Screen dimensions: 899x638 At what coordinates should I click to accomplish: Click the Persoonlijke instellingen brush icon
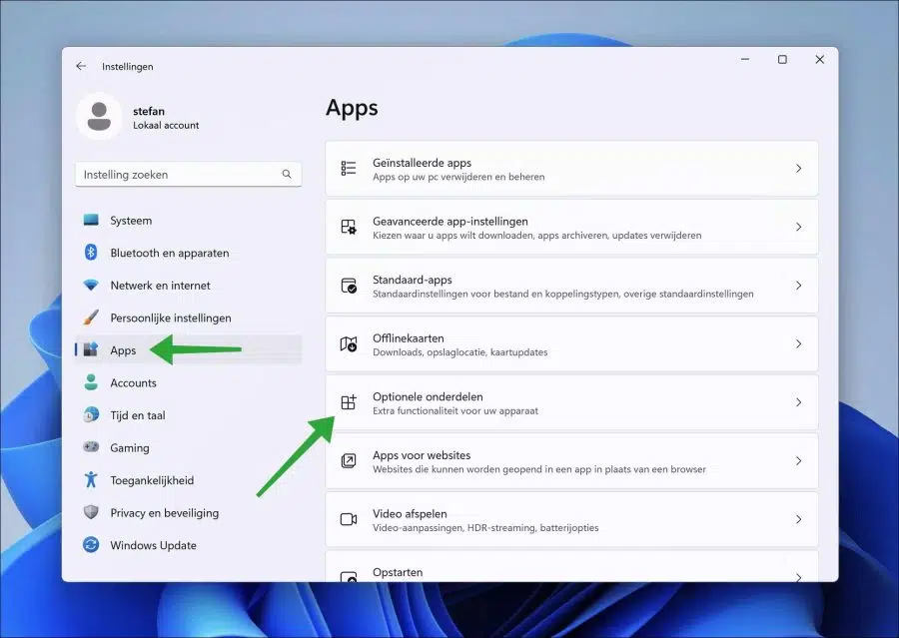coord(91,317)
